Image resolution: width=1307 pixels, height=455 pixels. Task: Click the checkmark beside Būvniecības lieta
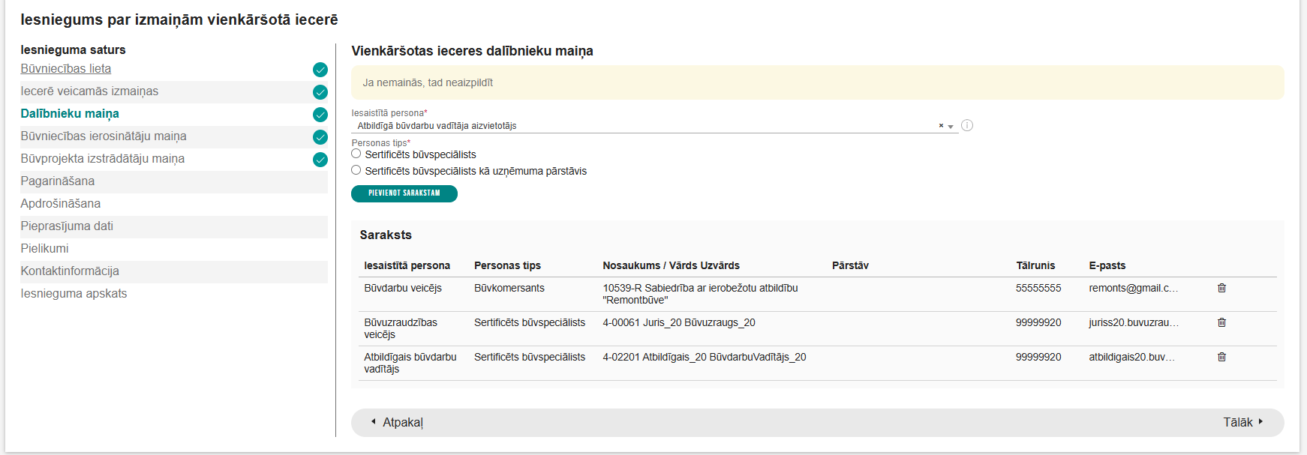(320, 70)
